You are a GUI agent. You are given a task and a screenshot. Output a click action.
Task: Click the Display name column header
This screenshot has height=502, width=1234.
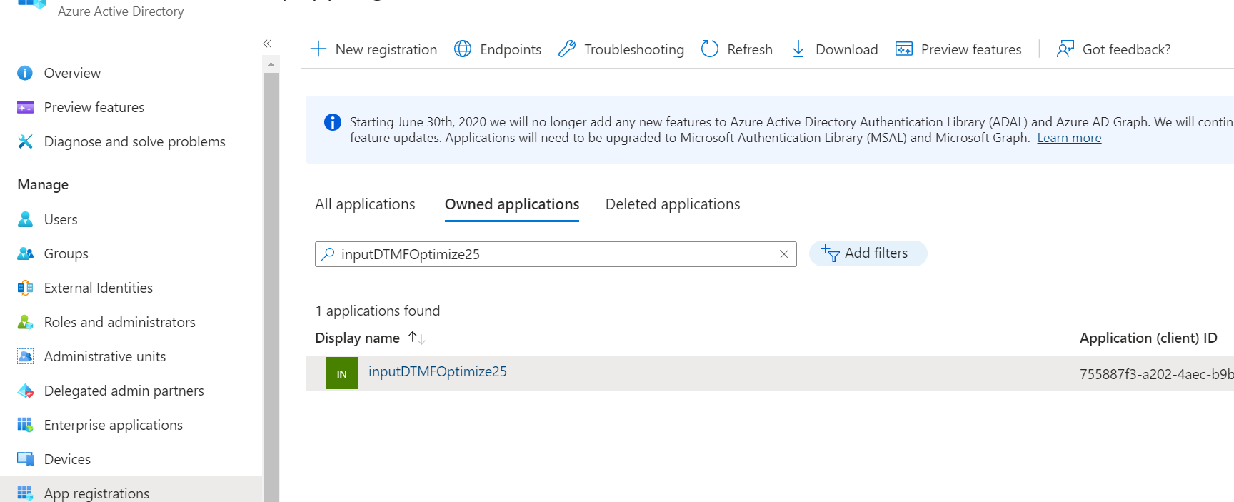pos(357,338)
